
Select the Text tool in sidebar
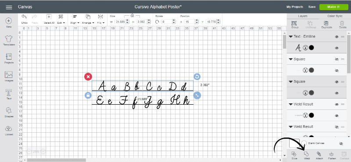click(x=9, y=95)
